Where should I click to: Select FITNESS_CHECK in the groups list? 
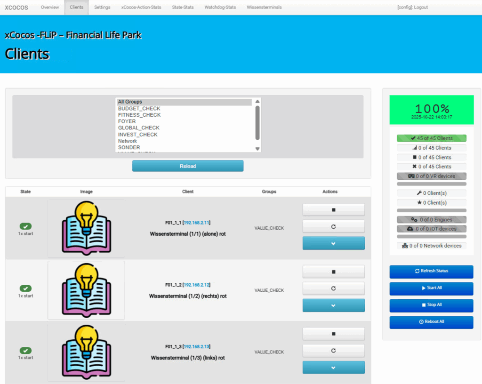coord(139,115)
